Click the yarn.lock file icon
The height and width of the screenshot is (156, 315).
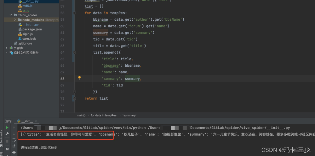pyautogui.click(x=20, y=39)
